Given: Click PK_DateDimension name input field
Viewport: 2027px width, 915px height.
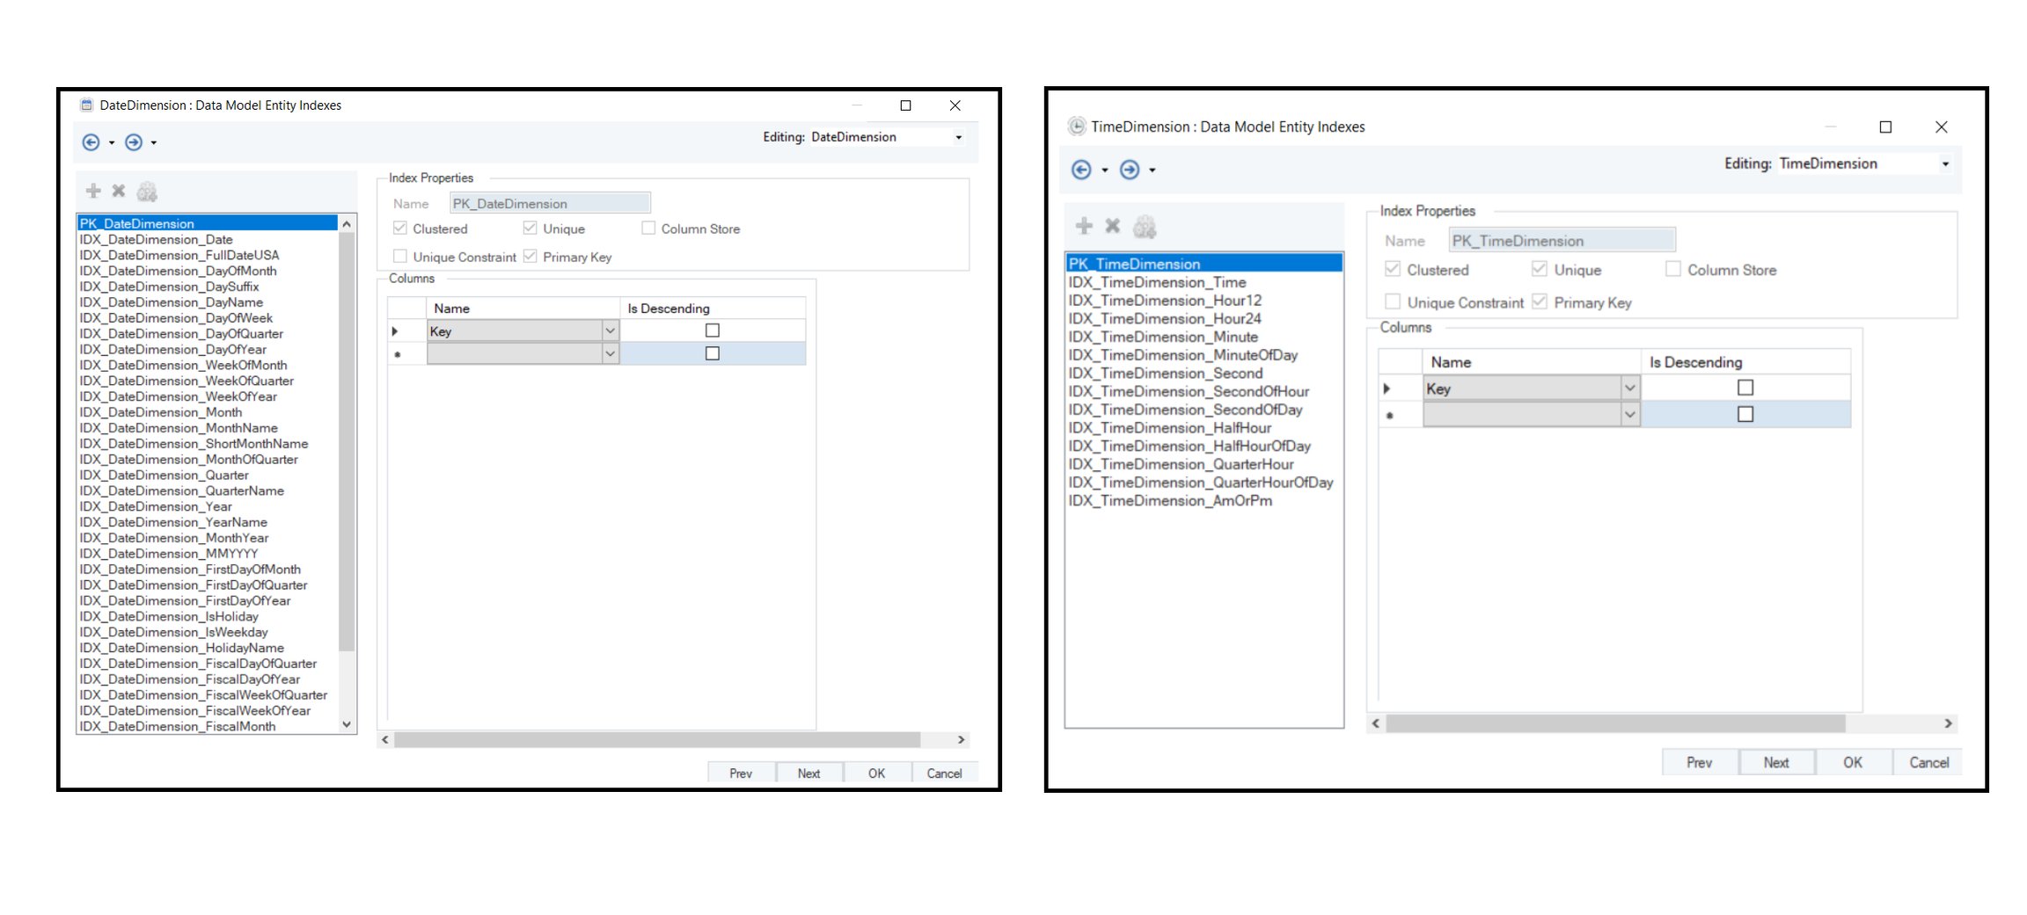Looking at the screenshot, I should coord(550,203).
